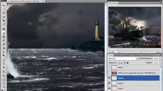Image resolution: width=163 pixels, height=91 pixels.
Task: Close the 123.psd document tab
Action: 43,1
